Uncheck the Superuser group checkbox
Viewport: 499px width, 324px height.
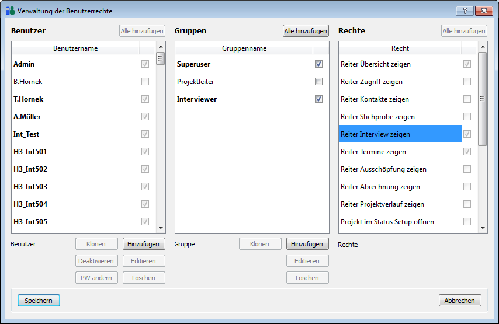318,64
